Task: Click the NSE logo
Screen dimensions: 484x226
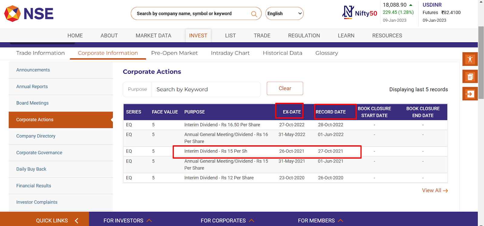Action: click(29, 14)
